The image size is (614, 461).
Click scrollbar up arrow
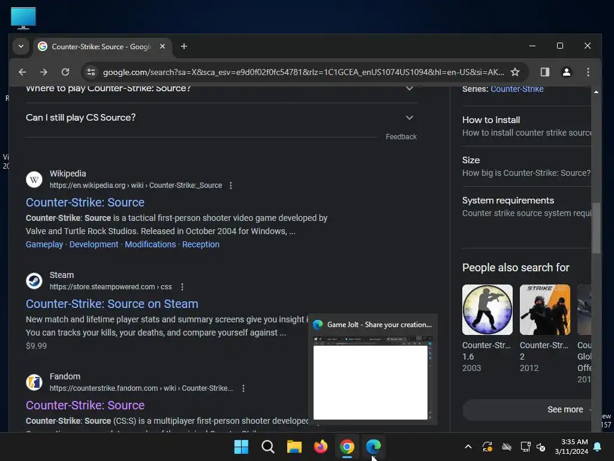tap(596, 92)
